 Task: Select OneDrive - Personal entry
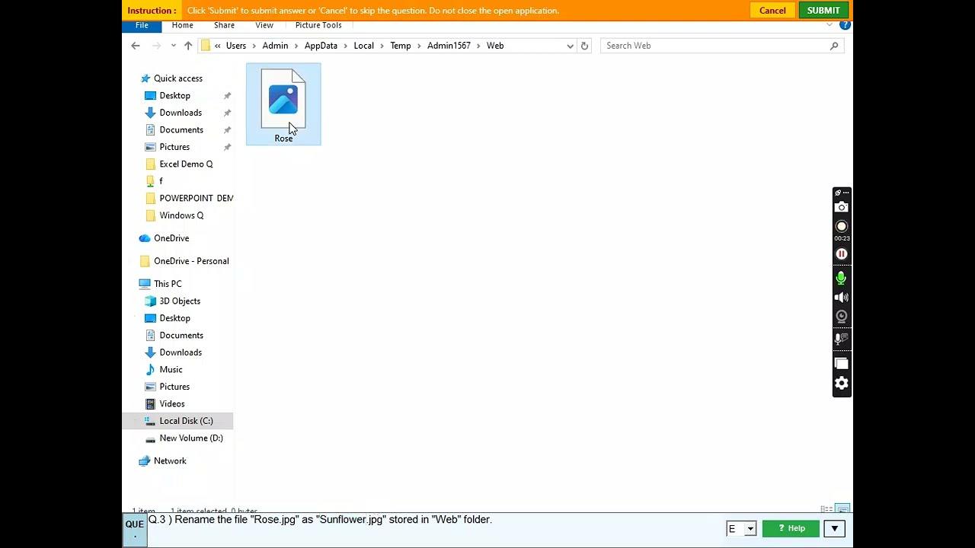coord(191,261)
